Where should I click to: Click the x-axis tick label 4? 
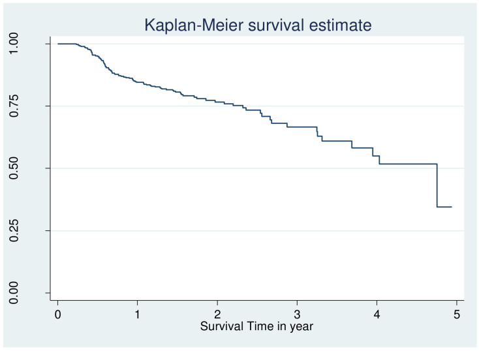377,314
